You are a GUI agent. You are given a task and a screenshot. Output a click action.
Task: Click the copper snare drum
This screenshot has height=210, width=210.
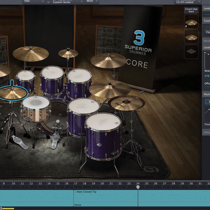(36, 109)
